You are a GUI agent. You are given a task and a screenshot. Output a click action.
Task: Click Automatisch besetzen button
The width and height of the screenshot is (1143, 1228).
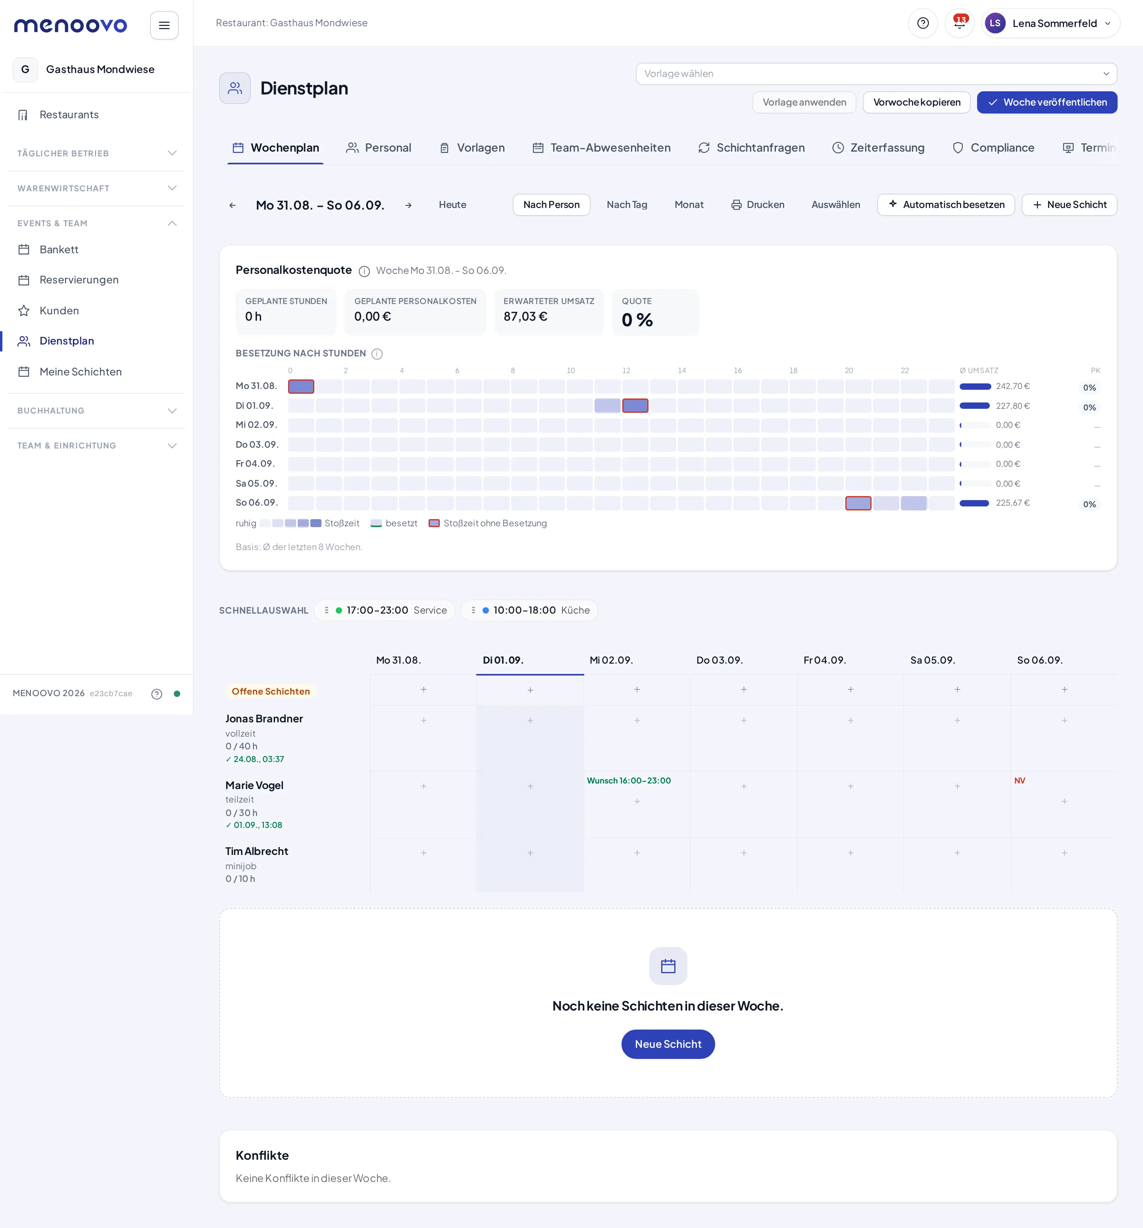click(945, 205)
